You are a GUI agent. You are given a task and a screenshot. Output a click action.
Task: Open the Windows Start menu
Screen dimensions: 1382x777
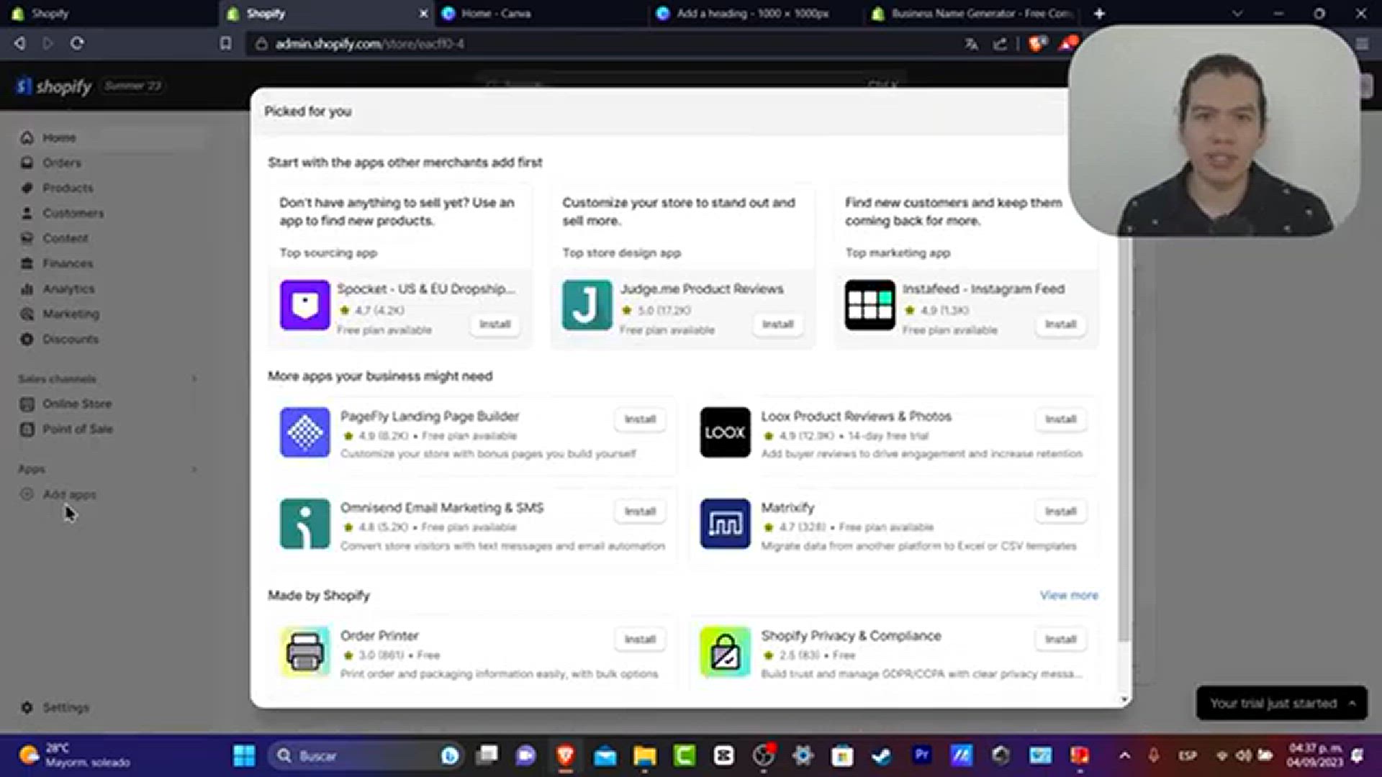[244, 755]
